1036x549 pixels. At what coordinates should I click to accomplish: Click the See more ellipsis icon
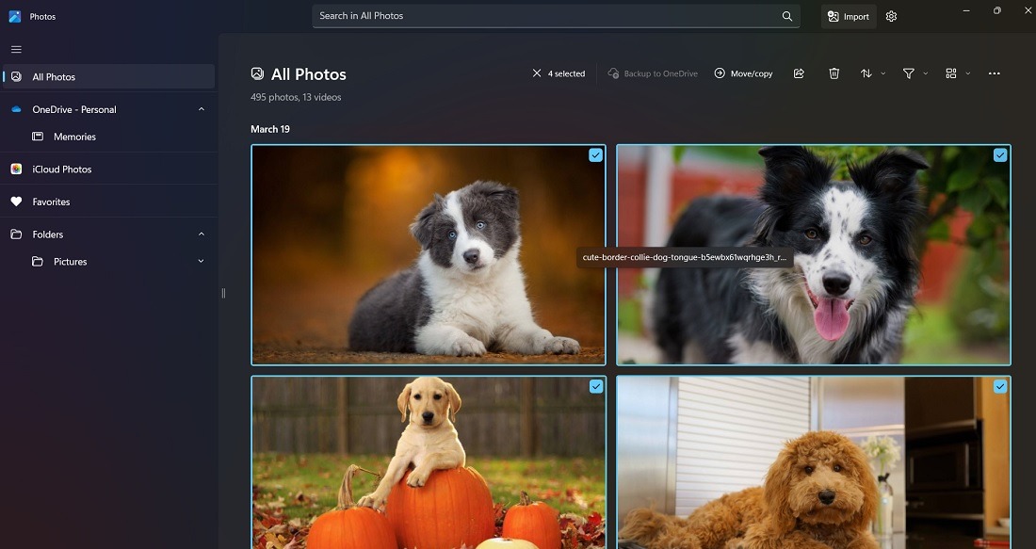994,73
